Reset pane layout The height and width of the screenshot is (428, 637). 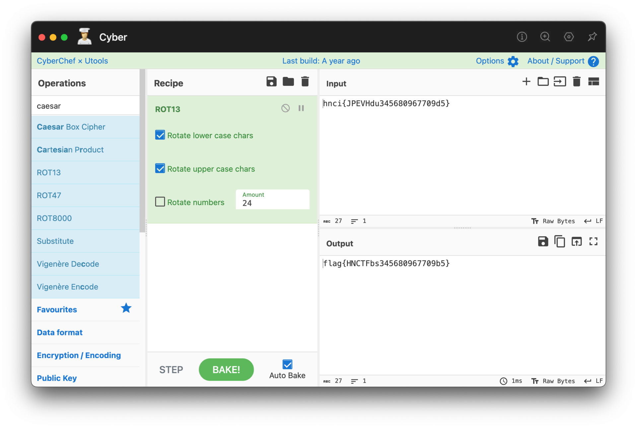click(x=594, y=81)
